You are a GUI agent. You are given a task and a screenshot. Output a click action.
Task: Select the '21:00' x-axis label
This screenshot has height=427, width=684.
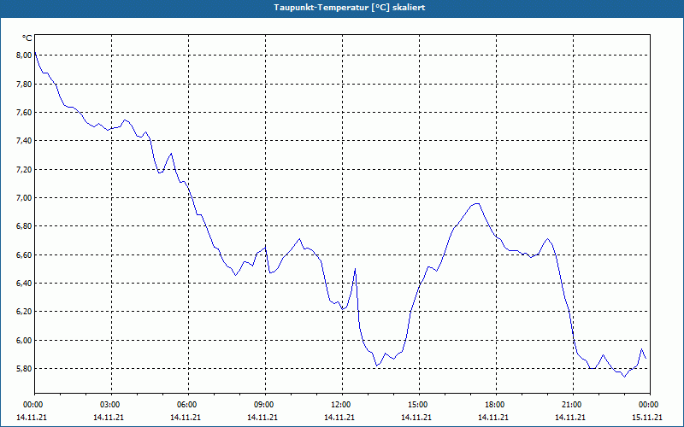coord(573,405)
